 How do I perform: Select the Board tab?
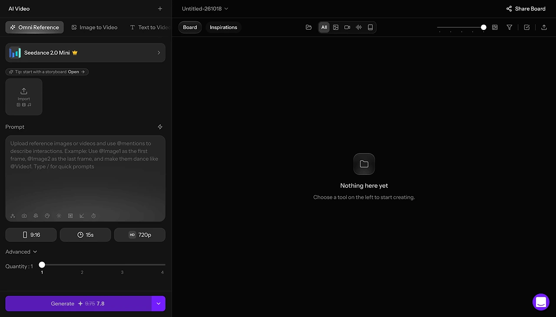tap(190, 27)
